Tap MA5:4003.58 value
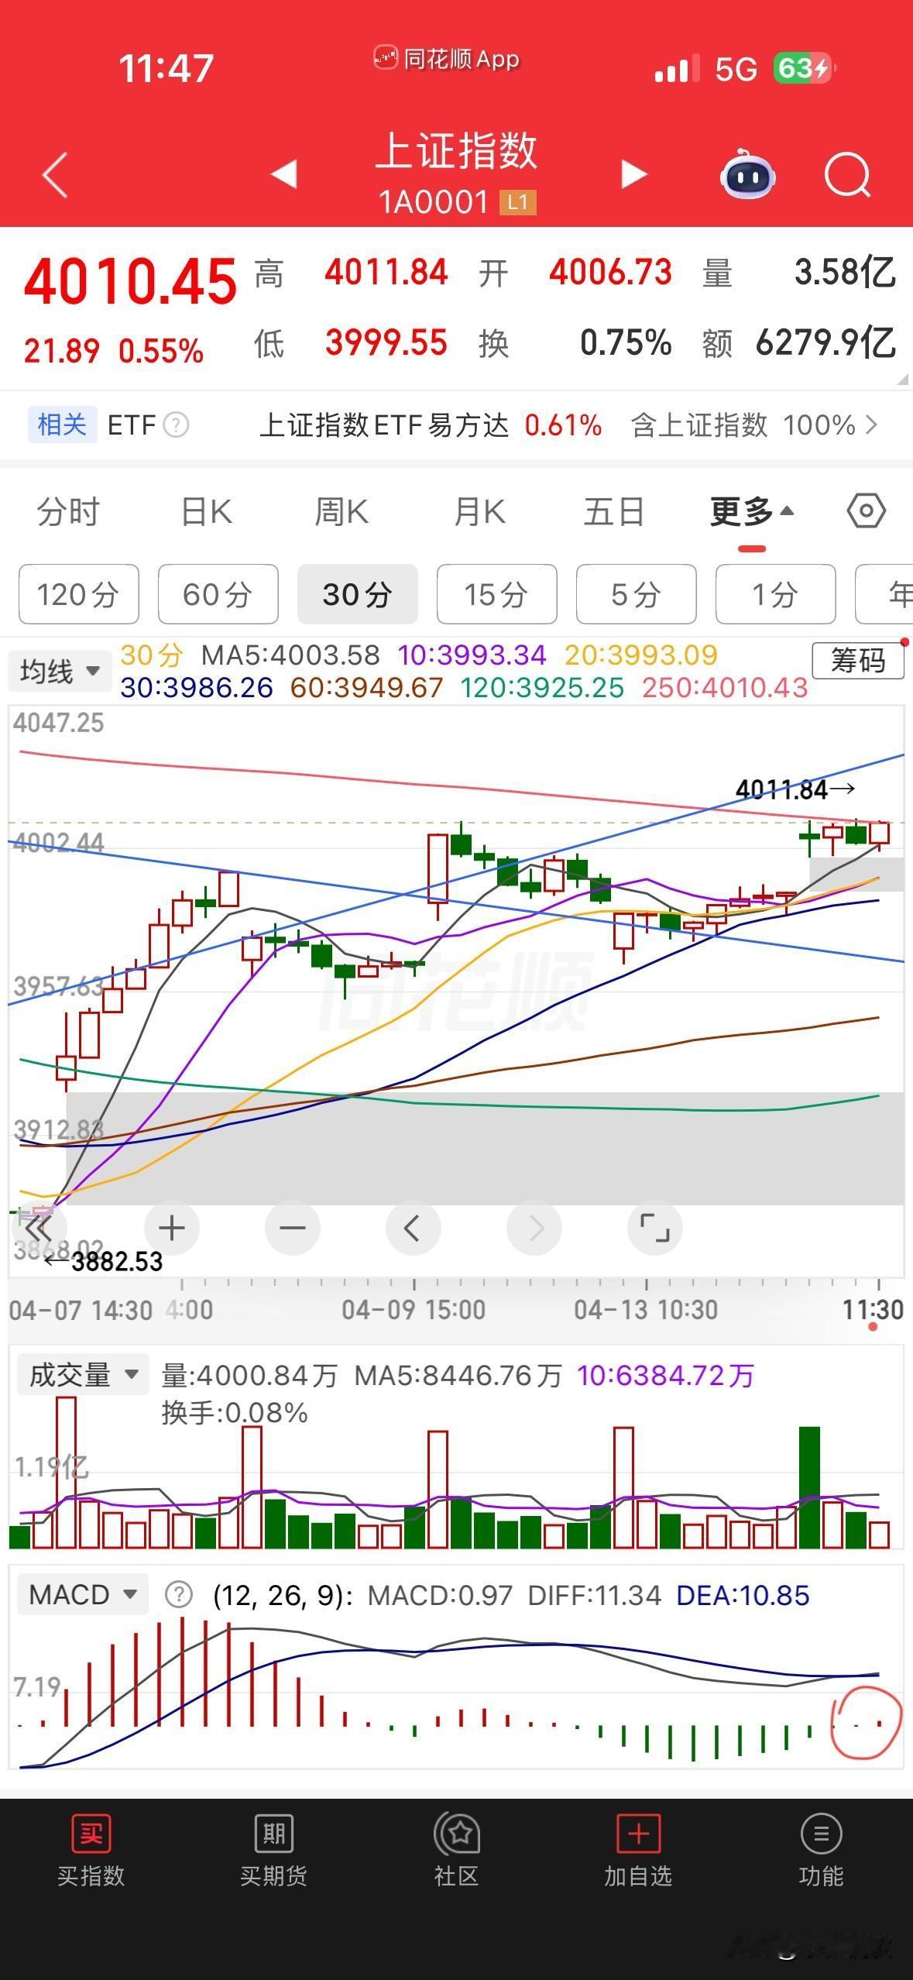The height and width of the screenshot is (1980, 913). coord(290,655)
